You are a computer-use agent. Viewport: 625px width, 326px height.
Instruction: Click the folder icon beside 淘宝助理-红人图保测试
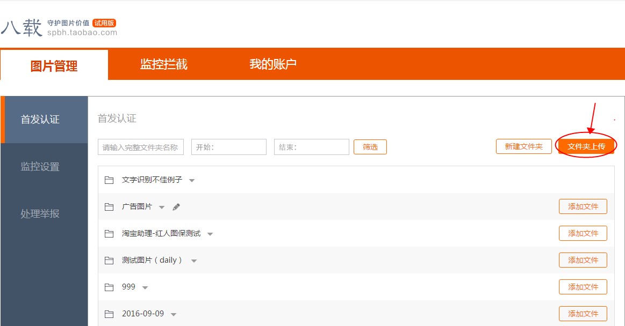pos(109,233)
